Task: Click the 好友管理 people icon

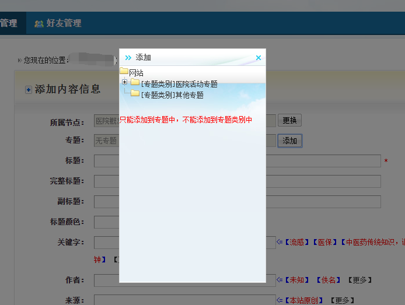Action: (39, 24)
